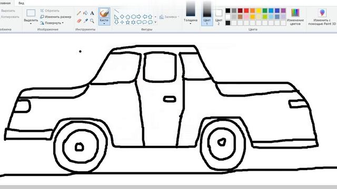337x189 pixels.
Task: Pick the red color swatch
Action: (x=246, y=10)
